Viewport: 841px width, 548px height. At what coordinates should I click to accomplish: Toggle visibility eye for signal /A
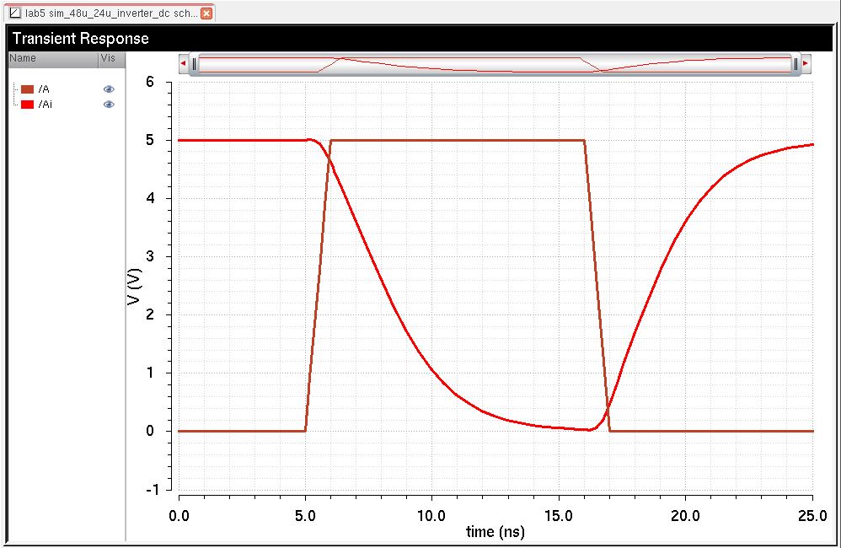pos(108,89)
